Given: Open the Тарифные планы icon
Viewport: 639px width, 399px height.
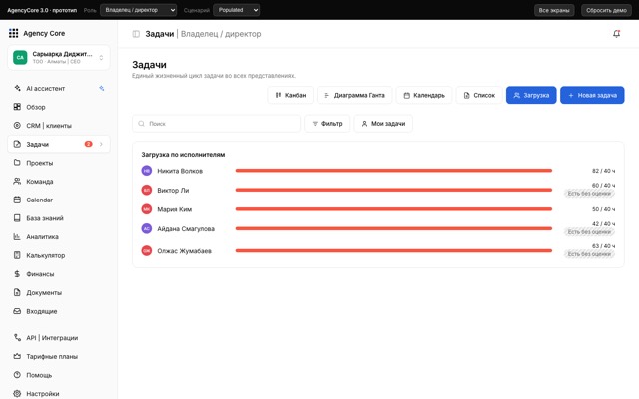Looking at the screenshot, I should click(17, 356).
